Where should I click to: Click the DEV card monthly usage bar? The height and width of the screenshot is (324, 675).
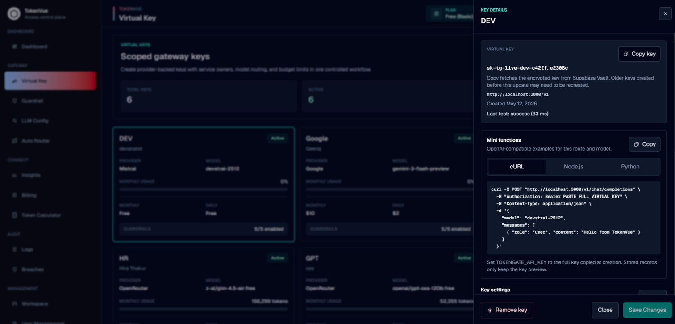point(204,189)
